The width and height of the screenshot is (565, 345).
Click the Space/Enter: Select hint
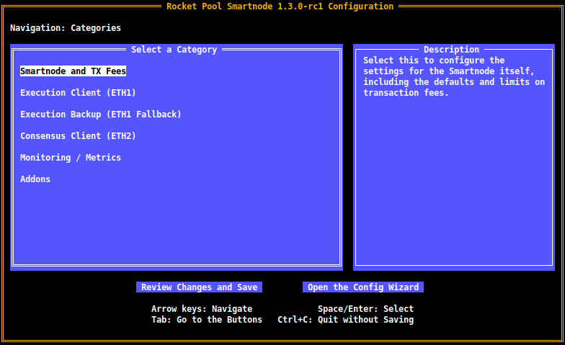click(x=365, y=309)
